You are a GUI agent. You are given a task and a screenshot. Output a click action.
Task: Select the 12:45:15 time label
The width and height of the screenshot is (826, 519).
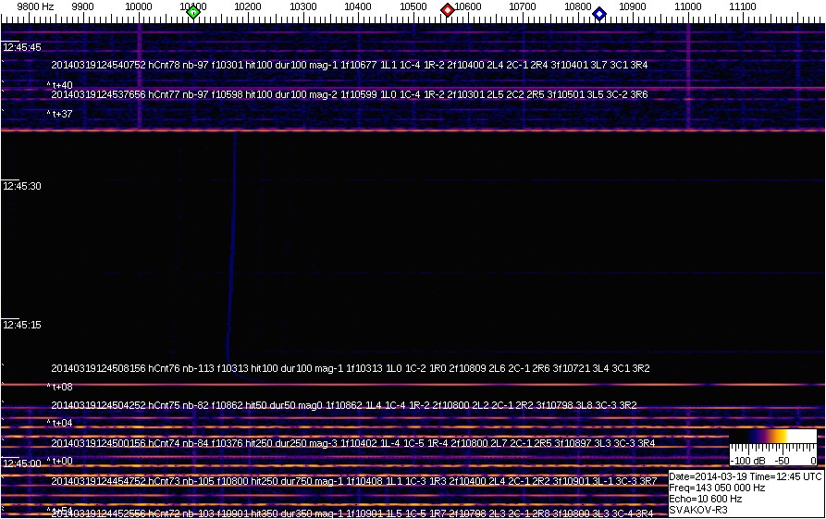(x=21, y=325)
